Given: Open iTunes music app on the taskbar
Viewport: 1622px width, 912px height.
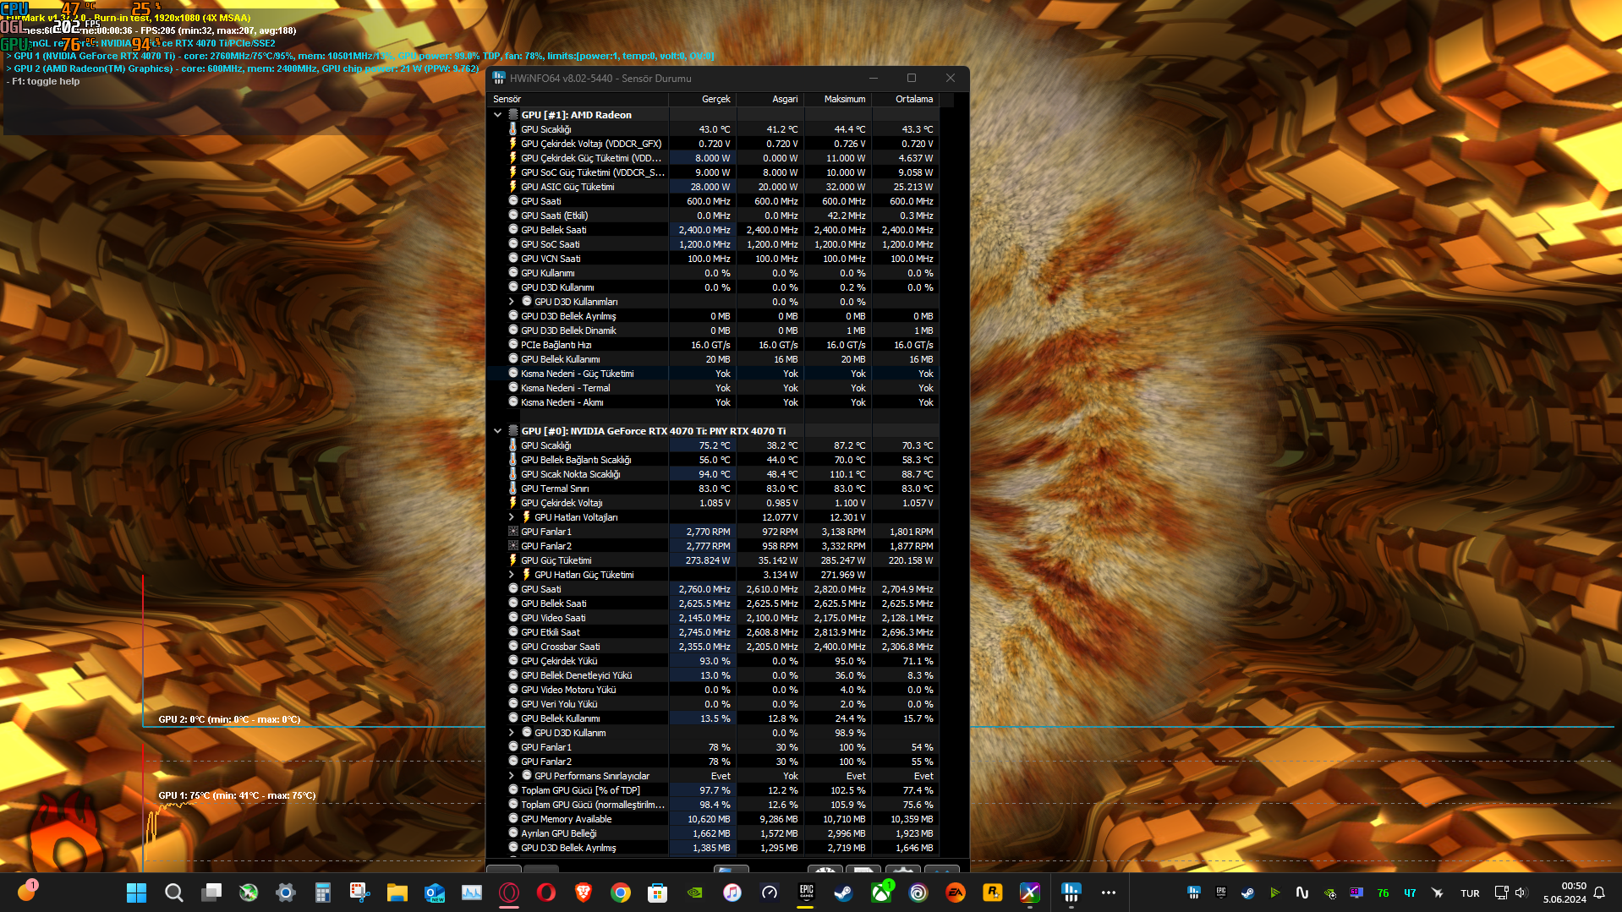Looking at the screenshot, I should [x=732, y=893].
